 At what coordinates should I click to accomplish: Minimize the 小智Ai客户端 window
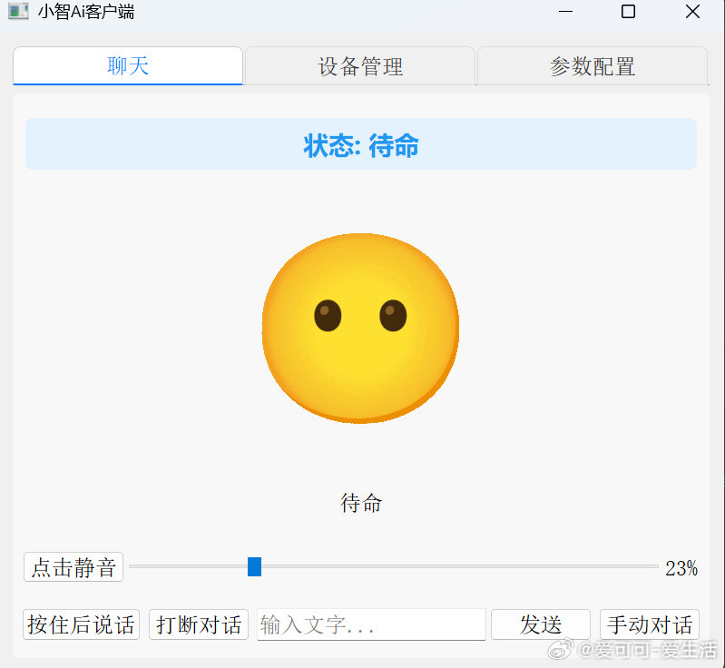(565, 11)
